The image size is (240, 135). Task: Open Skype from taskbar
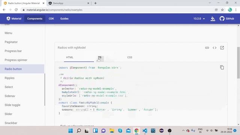pyautogui.click(x=120, y=131)
